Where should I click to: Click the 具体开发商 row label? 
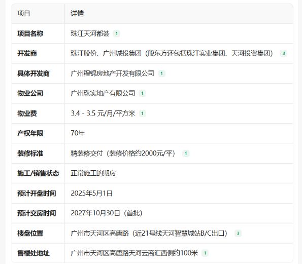coord(33,73)
